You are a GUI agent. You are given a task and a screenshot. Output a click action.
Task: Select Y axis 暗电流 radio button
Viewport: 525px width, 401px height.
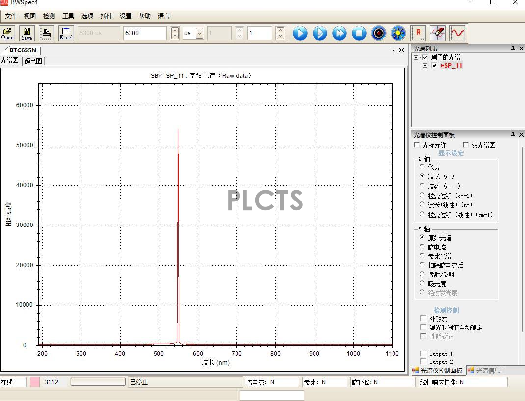pos(422,247)
